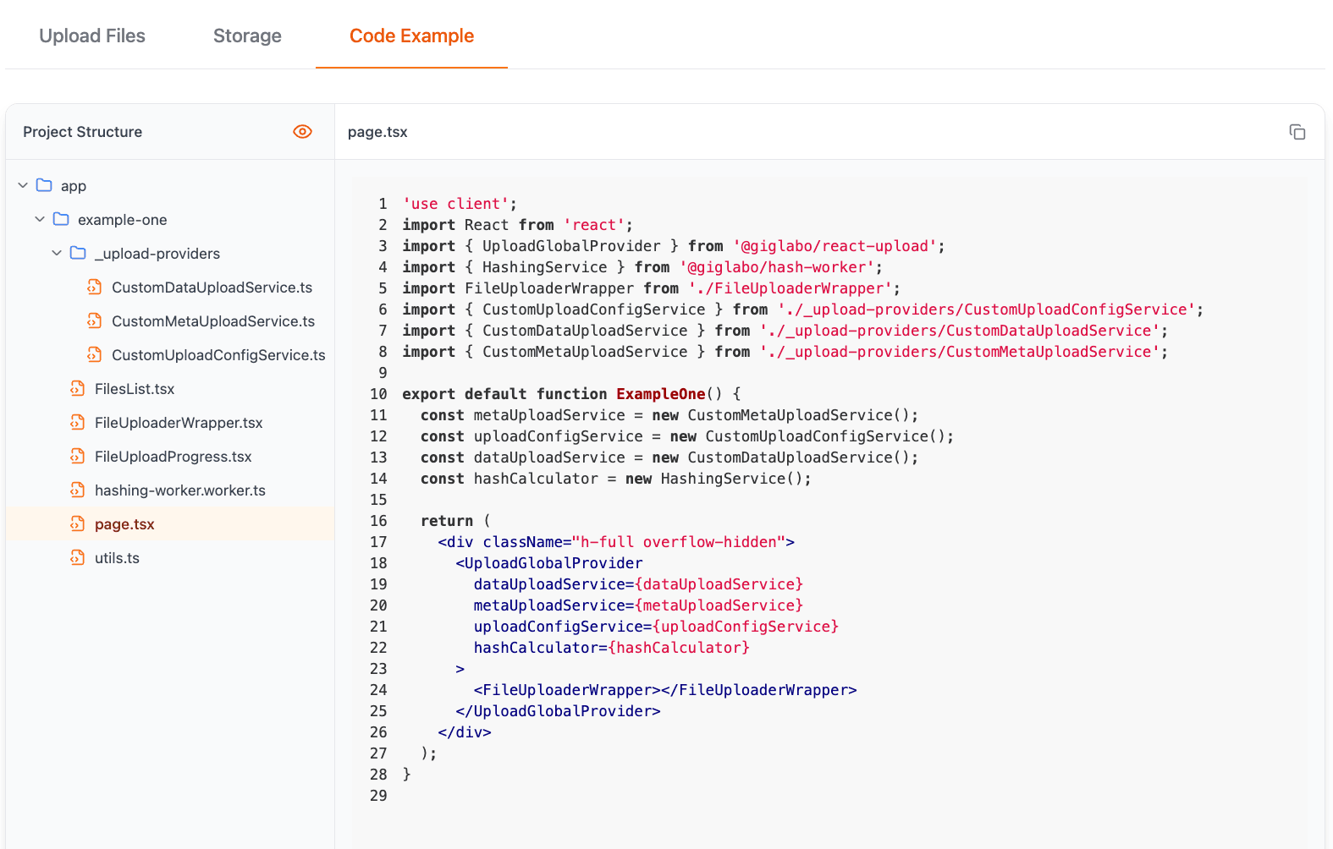Click file icon of utils.ts

(x=78, y=558)
